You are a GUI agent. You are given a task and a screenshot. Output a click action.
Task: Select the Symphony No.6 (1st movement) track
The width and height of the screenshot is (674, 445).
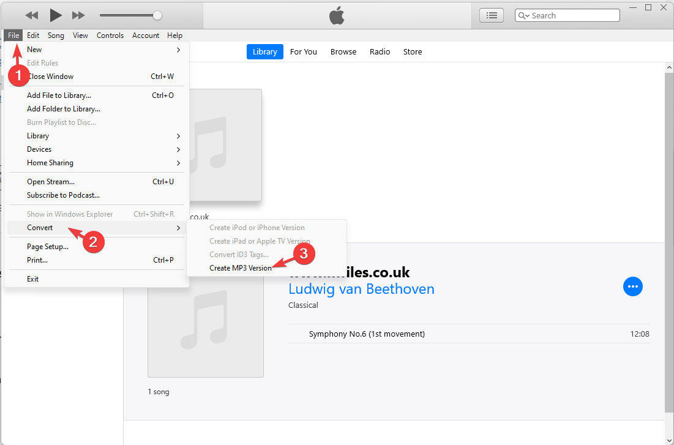(468, 334)
